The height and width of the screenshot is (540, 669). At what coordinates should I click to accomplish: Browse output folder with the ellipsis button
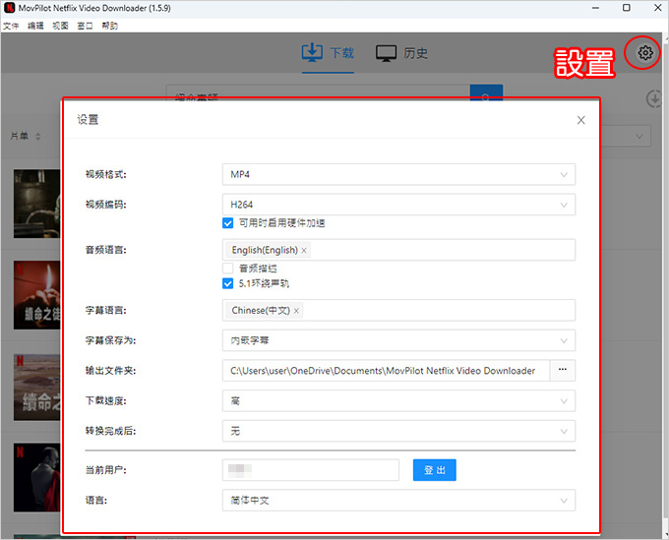coord(563,370)
